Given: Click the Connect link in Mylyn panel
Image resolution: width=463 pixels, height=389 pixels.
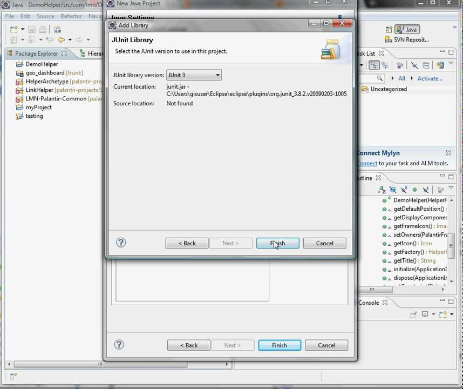Looking at the screenshot, I should 367,163.
